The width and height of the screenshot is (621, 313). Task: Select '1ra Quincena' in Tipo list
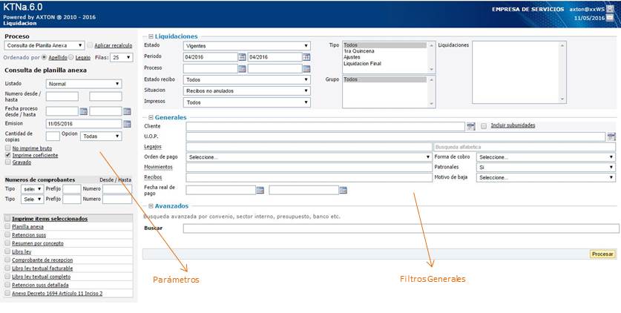359,51
